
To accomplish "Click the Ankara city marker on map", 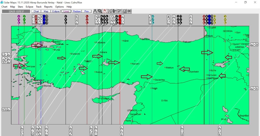I will pyautogui.click(x=100, y=52).
